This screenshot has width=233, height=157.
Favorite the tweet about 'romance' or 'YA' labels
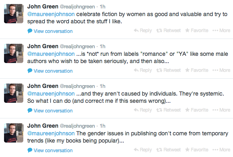[197, 70]
